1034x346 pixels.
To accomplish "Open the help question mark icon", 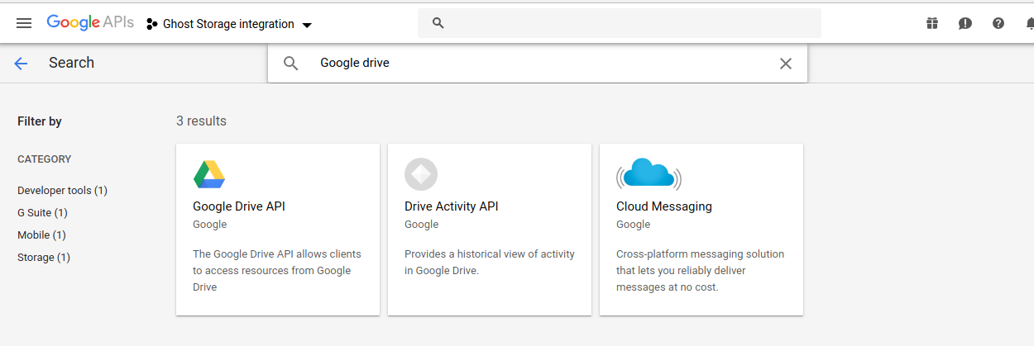I will [x=998, y=23].
